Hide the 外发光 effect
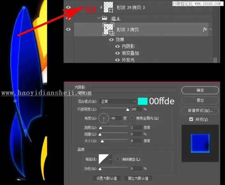Screen dimensions: 225x185 tap(117, 60)
